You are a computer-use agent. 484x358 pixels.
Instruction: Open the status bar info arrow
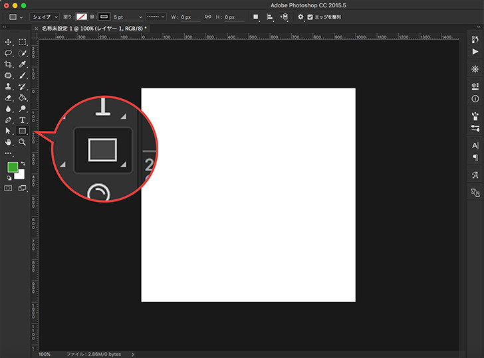pyautogui.click(x=133, y=354)
